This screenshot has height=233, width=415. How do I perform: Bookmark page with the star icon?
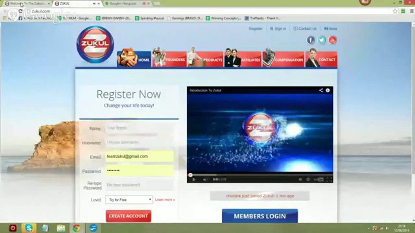395,11
